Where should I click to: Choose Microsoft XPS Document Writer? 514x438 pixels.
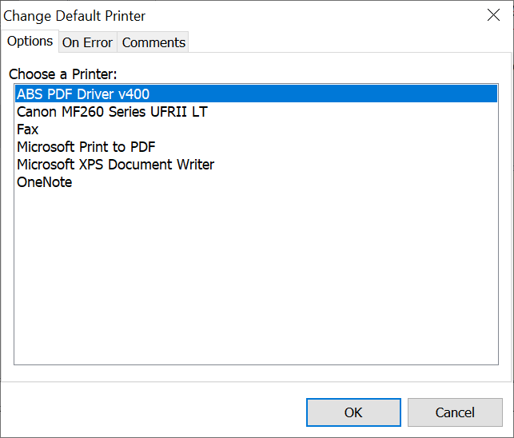115,165
